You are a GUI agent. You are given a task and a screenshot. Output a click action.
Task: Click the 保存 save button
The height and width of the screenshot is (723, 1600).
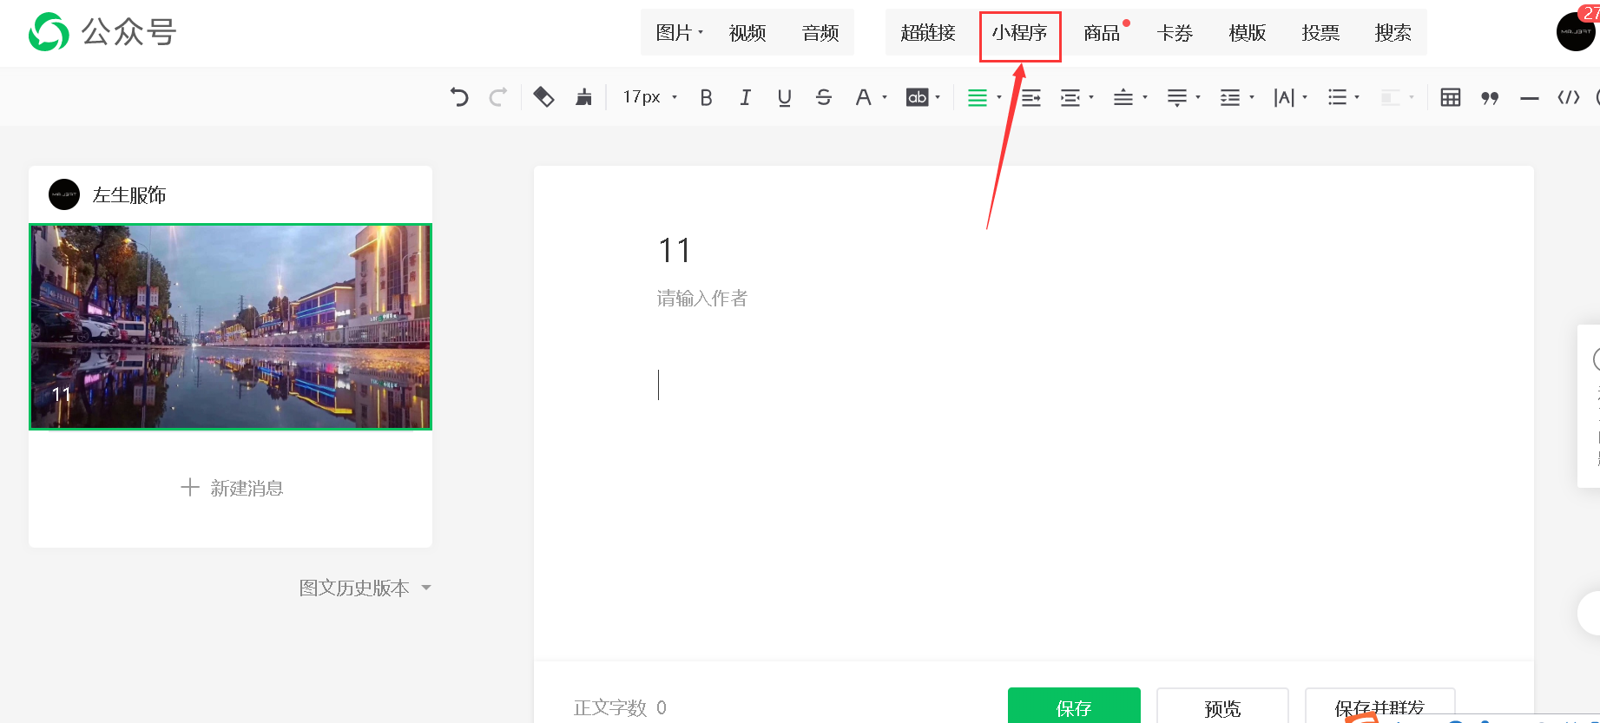point(1074,706)
